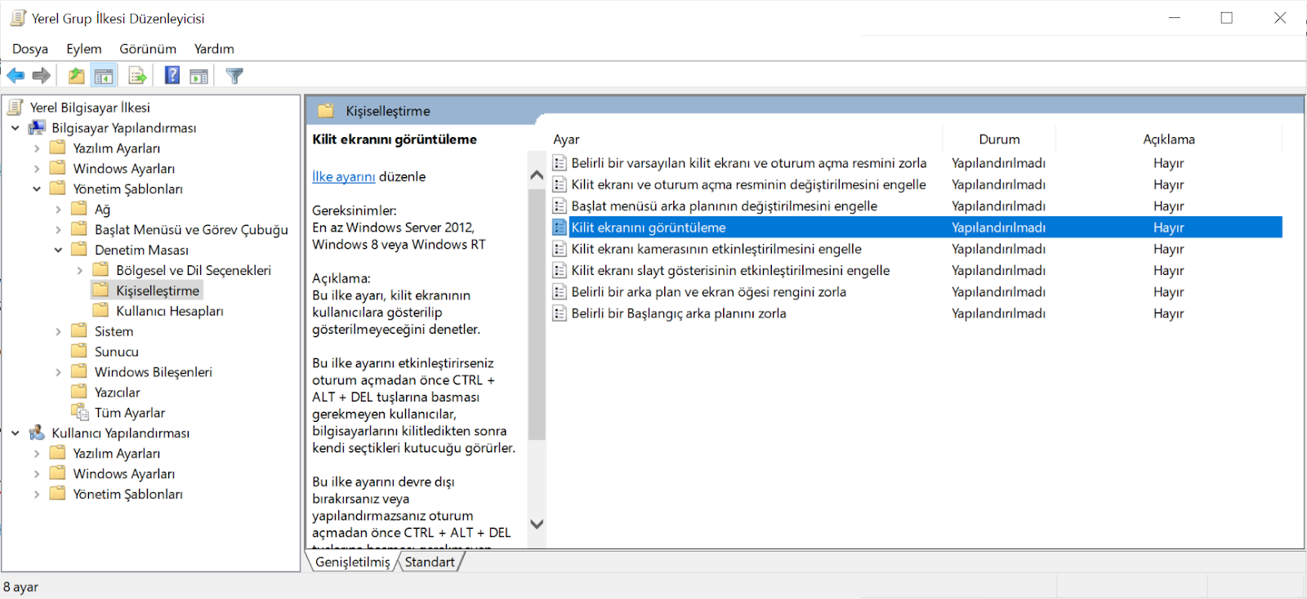Click policy icon of Belirli bir Başlangıç arka planını
This screenshot has width=1307, height=599.
(560, 313)
